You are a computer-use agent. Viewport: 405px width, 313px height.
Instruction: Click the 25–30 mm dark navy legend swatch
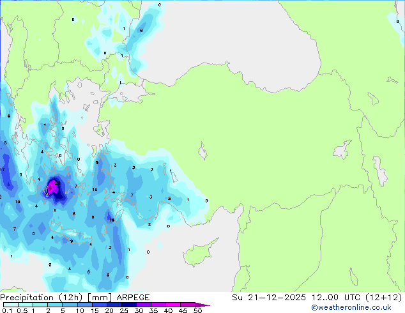tap(128, 305)
